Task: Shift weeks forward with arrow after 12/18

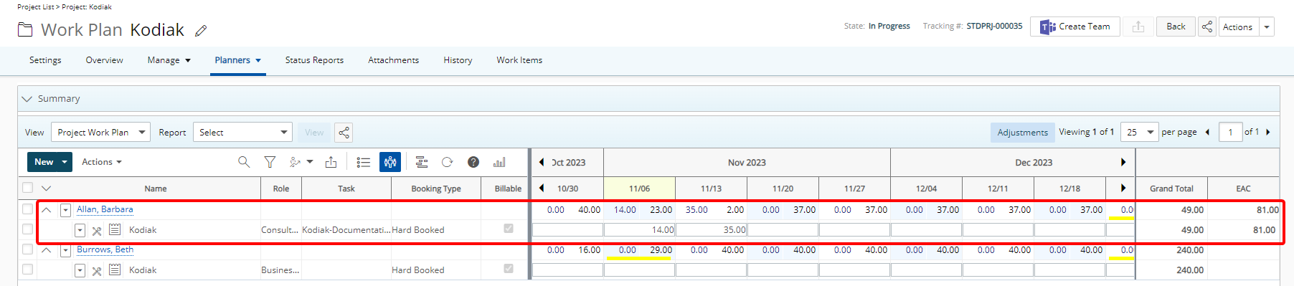Action: coord(1123,188)
